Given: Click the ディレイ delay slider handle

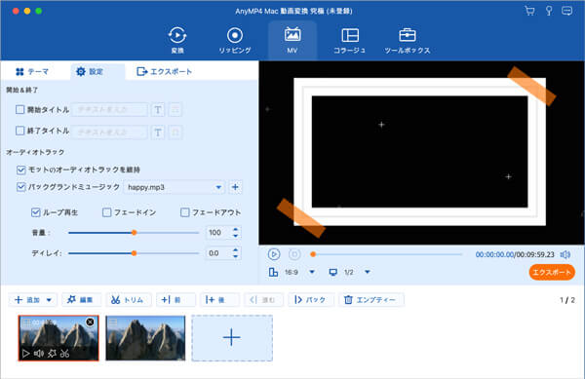Looking at the screenshot, I should tap(134, 253).
